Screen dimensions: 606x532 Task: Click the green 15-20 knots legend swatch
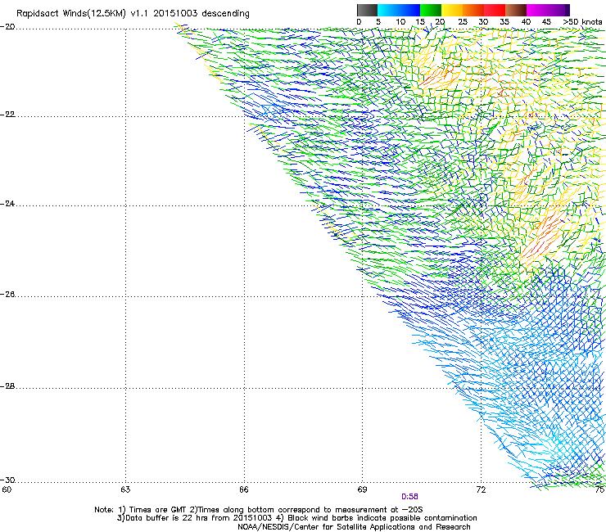click(431, 10)
